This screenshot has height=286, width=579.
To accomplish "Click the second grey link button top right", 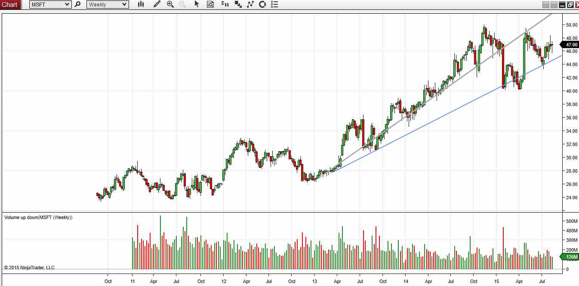I will (x=554, y=5).
